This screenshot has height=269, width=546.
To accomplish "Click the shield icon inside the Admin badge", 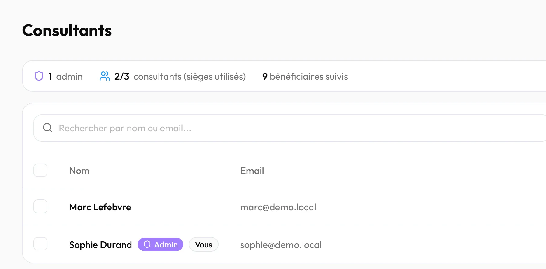I will 147,244.
